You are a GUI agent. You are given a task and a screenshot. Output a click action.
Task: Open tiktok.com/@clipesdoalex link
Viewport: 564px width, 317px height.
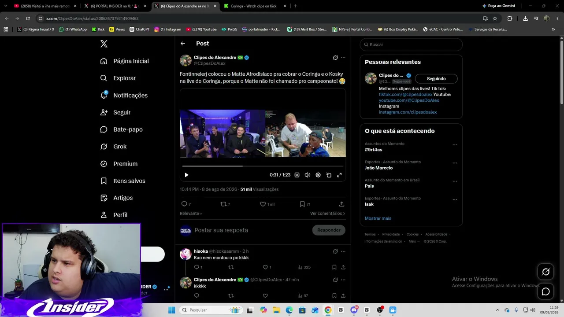(x=405, y=95)
